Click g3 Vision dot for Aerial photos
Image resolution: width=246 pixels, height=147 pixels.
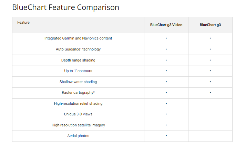(x=166, y=136)
